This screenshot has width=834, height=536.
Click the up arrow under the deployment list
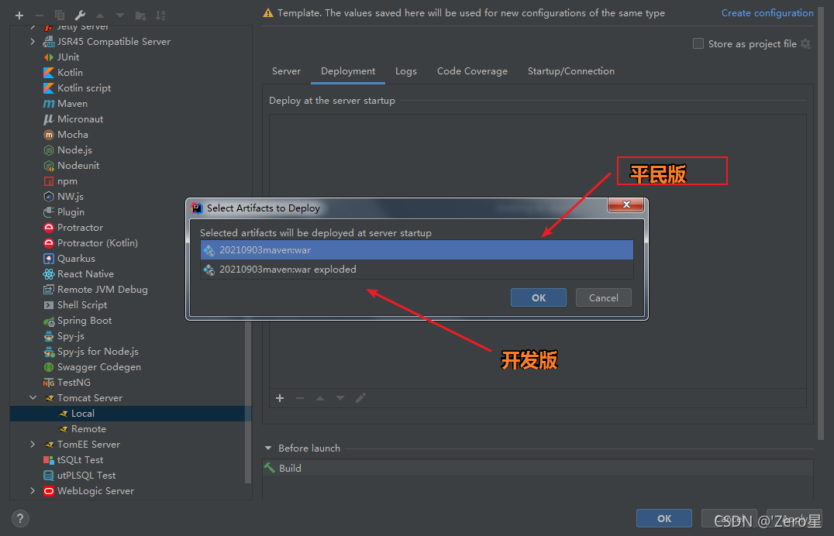[320, 398]
